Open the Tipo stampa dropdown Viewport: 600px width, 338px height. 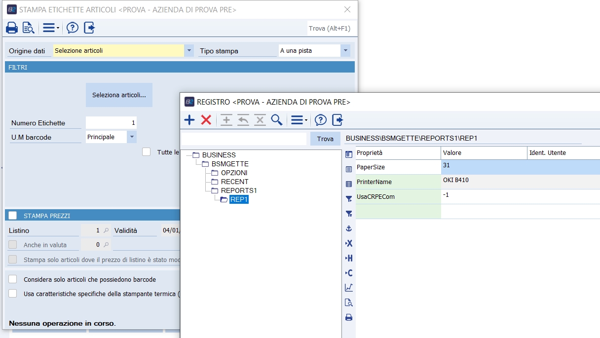(x=345, y=51)
